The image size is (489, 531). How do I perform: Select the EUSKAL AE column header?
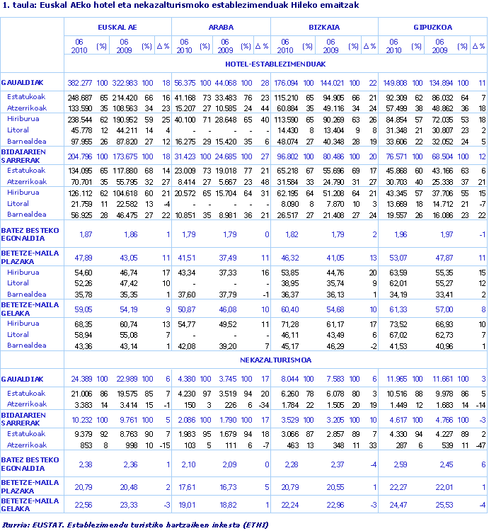[117, 26]
